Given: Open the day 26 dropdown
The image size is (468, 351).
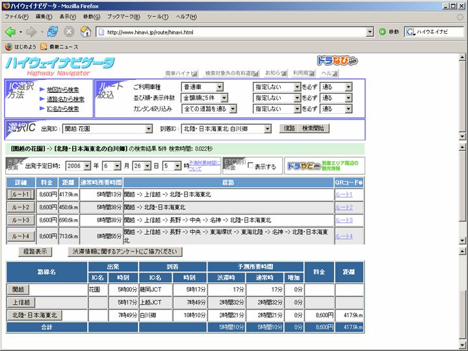Looking at the screenshot, I should pos(142,166).
